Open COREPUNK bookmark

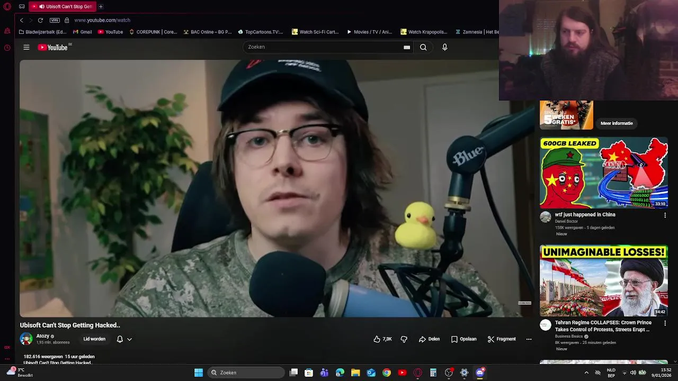[x=153, y=32]
